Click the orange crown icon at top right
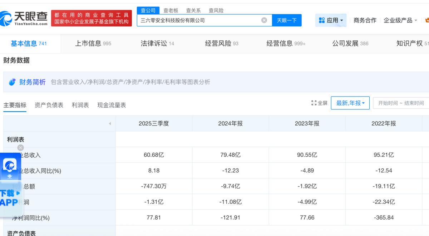The height and width of the screenshot is (236, 429). pyautogui.click(x=427, y=20)
